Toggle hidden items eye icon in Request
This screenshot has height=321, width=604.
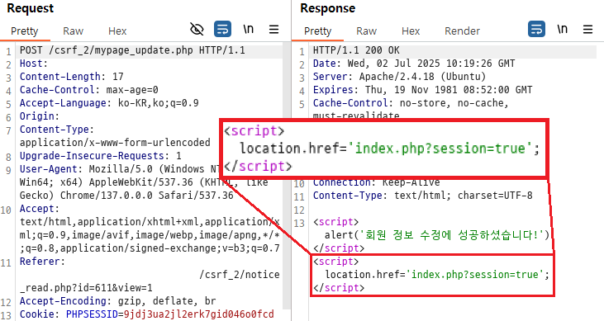coord(197,29)
